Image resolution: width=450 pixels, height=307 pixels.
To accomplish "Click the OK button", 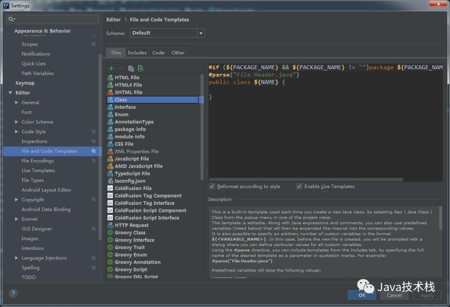I will pos(362,295).
